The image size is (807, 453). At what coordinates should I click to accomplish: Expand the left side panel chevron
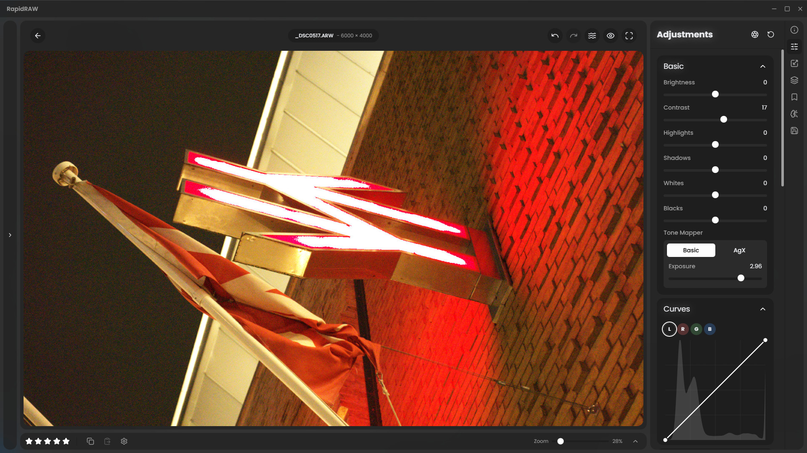[10, 235]
